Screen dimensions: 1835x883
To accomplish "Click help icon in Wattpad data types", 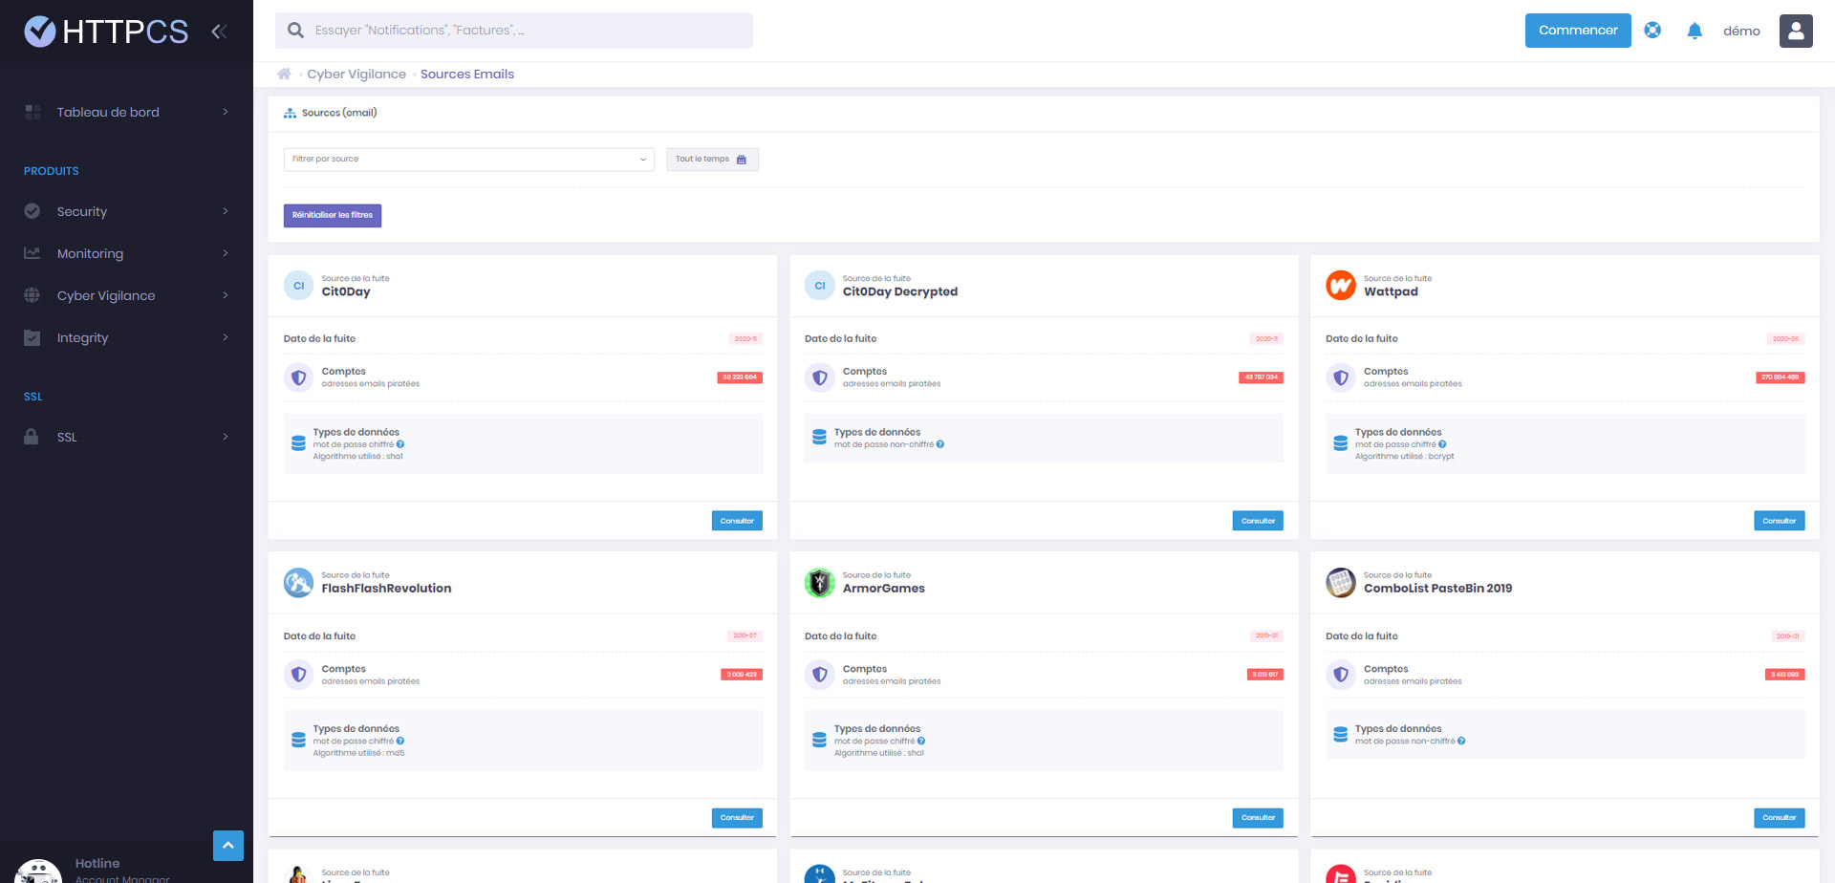I will 1442,444.
